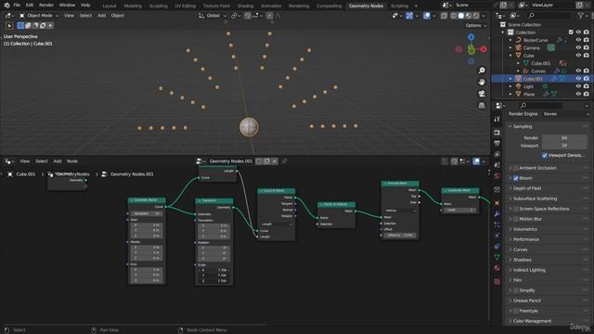Click the fake user shield icon
594x334 pixels.
pyautogui.click(x=259, y=161)
